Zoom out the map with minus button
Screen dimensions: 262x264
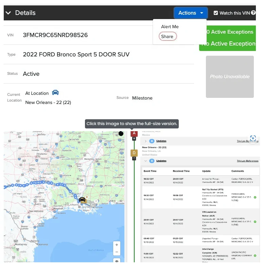(x=117, y=252)
